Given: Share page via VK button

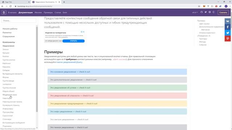Looking at the screenshot, I should 228,21.
